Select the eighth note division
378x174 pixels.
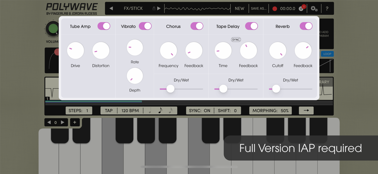coord(160,111)
